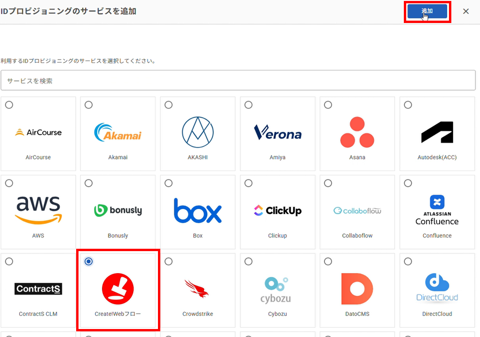The width and height of the screenshot is (480, 337).
Task: Click the Asana label text
Action: point(357,157)
